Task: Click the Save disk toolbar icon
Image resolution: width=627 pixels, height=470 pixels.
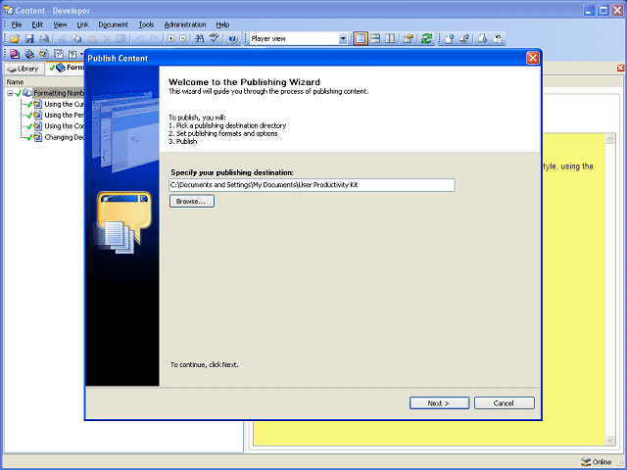Action: pos(29,39)
